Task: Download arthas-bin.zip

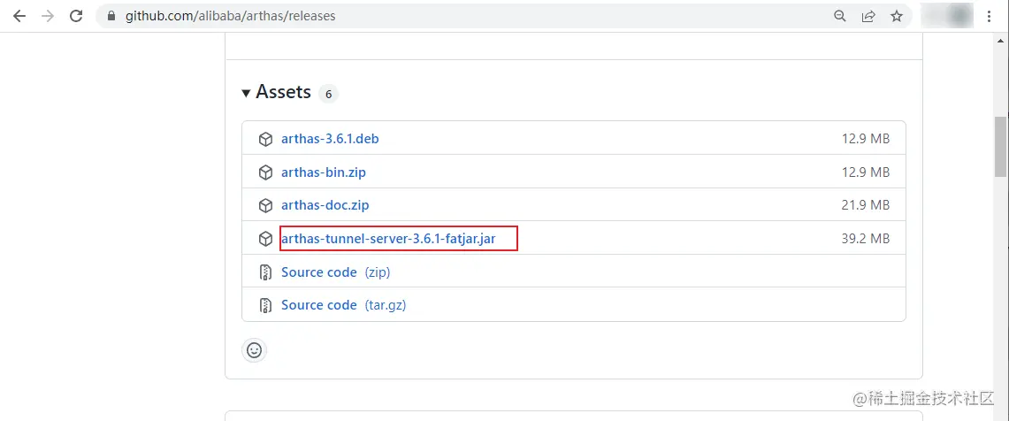Action: point(324,172)
